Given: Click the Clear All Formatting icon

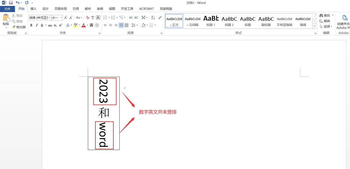Looking at the screenshot, I should pyautogui.click(x=87, y=17).
